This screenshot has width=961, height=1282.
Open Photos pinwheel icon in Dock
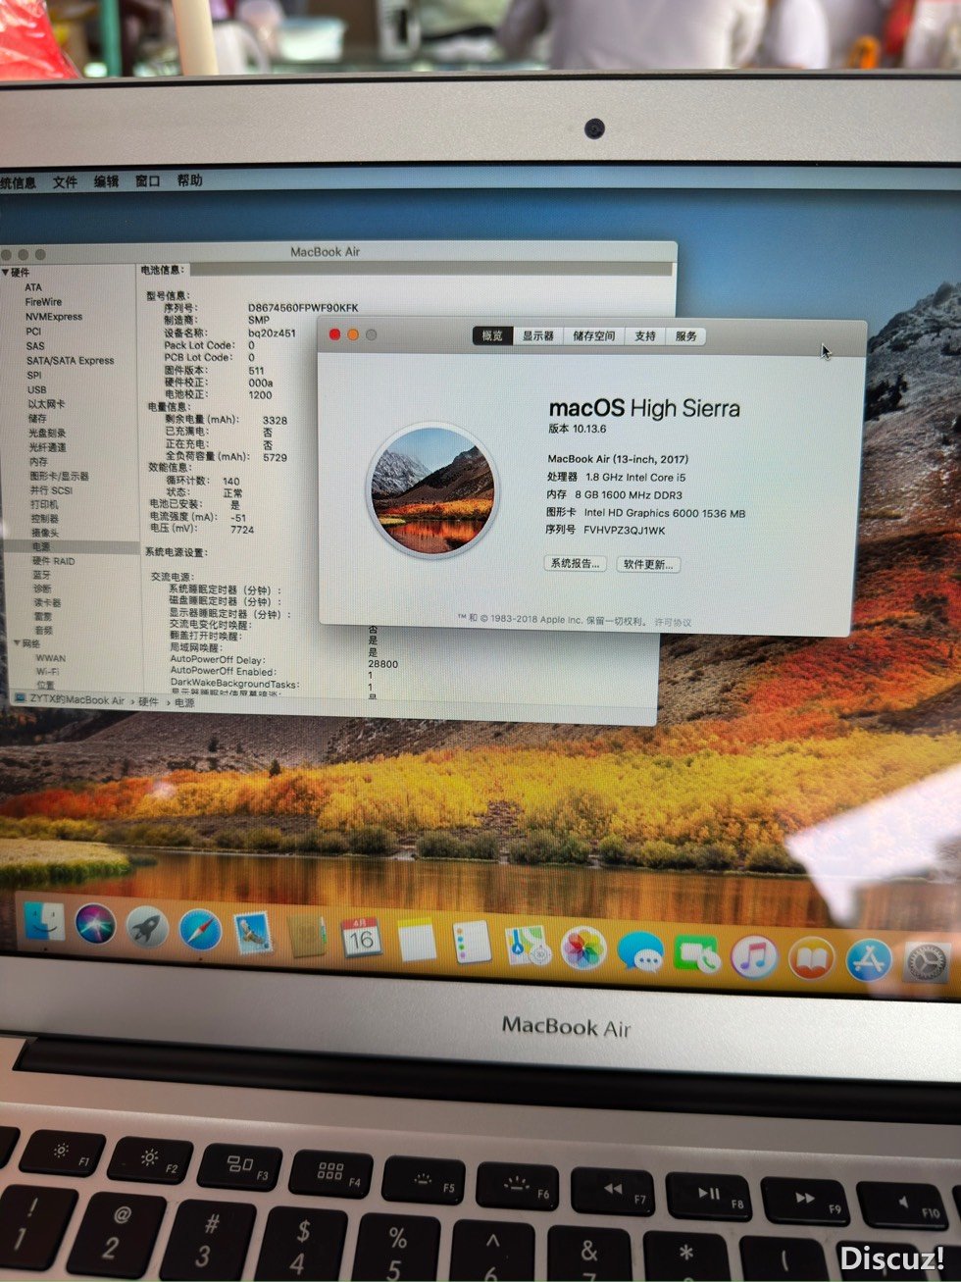pos(583,949)
